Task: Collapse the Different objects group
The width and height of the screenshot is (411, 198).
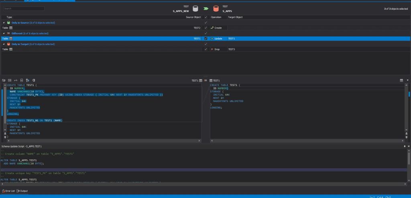Action: tap(4, 33)
